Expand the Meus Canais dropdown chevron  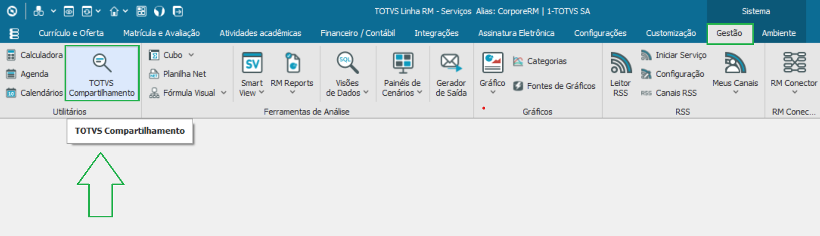(735, 92)
